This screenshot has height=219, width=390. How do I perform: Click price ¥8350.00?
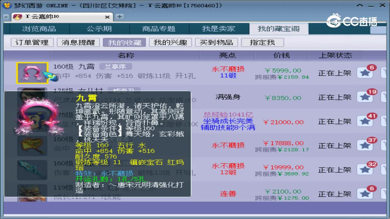[283, 98]
